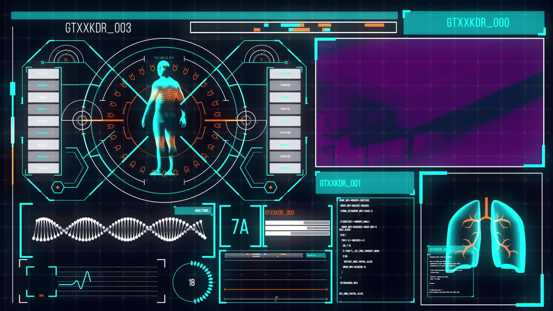Click the right orange plus hexagon
Screen dimensions: 553x311
(x=270, y=187)
